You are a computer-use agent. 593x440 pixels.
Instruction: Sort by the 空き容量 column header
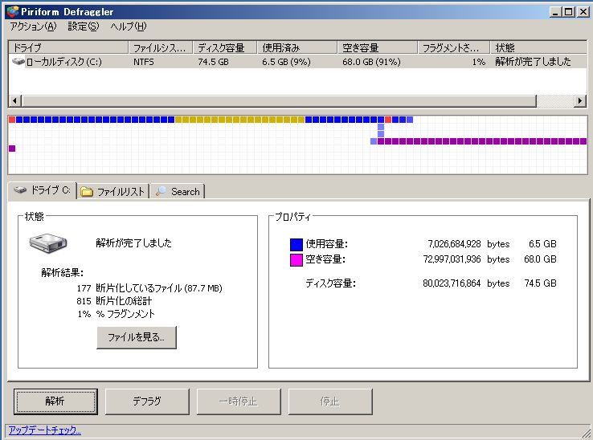point(378,47)
